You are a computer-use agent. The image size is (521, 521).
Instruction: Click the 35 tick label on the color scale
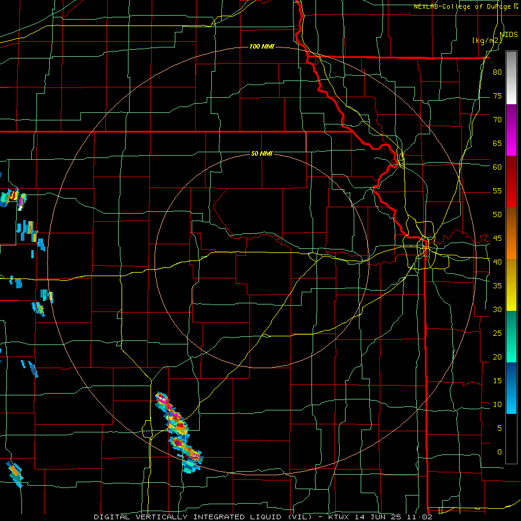tap(497, 286)
